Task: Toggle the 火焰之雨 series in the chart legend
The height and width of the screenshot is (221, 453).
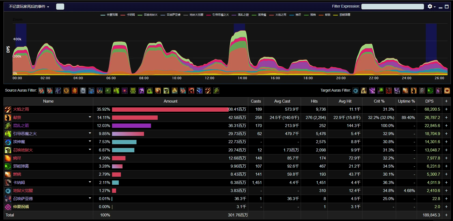Action: 278,15
